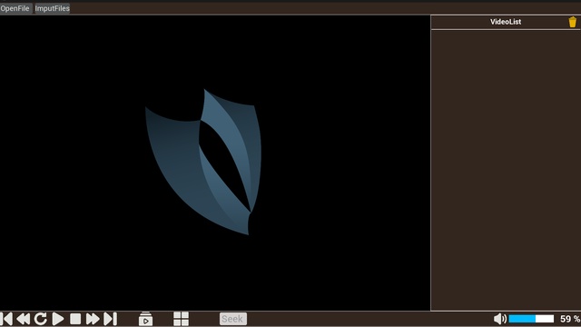Click the white unfilled part of volume bar
Screen dimensions: 581x327
click(545, 319)
